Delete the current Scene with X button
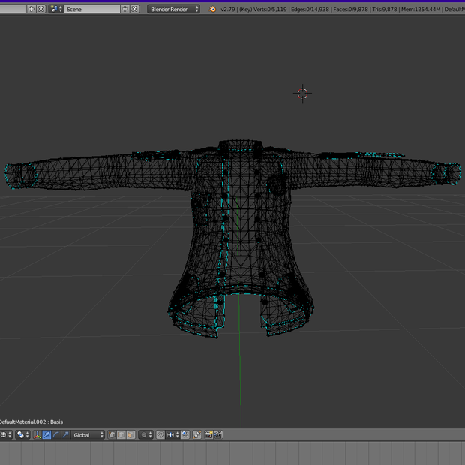 coord(135,9)
